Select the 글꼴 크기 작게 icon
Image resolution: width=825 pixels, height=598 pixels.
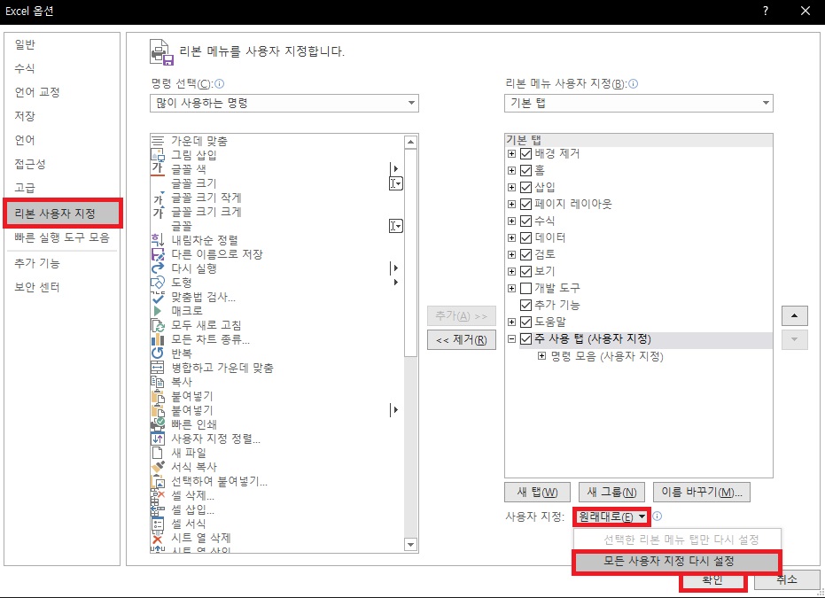pos(158,198)
